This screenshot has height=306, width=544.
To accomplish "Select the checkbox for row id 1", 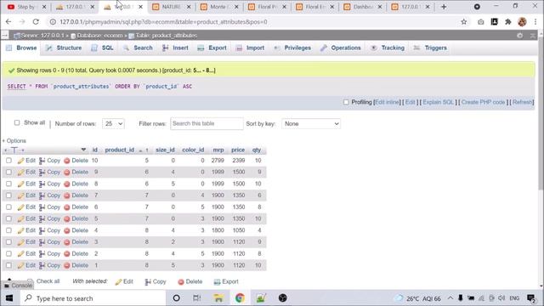I will pyautogui.click(x=8, y=265).
